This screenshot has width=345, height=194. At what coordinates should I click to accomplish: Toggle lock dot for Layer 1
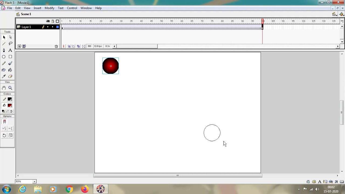tap(53, 27)
